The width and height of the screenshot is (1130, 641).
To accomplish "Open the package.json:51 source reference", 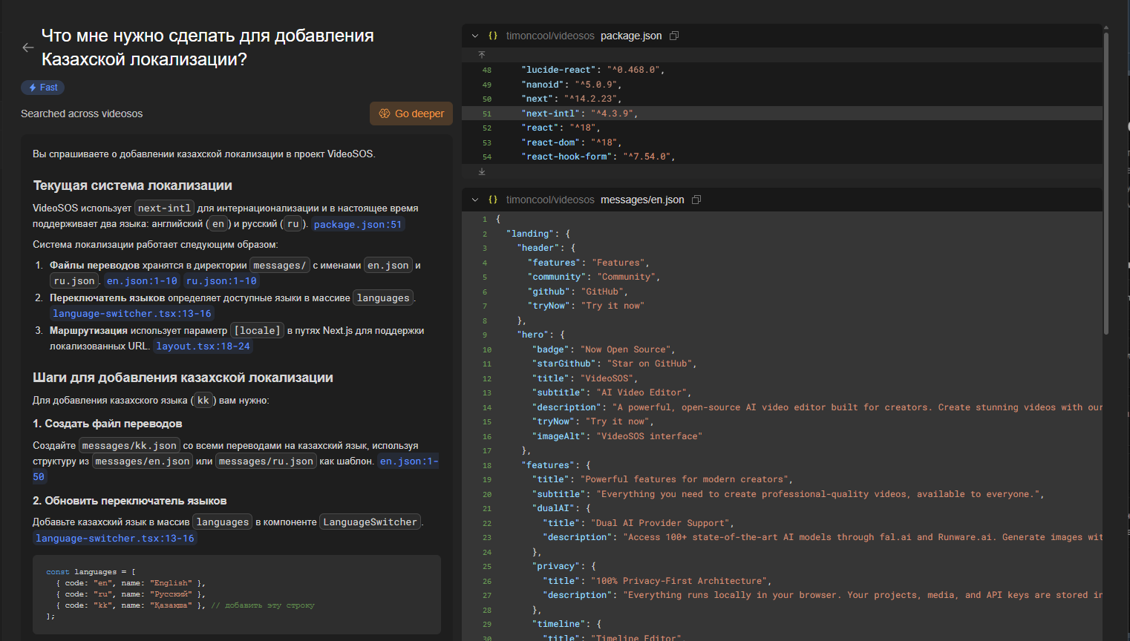I will click(357, 225).
